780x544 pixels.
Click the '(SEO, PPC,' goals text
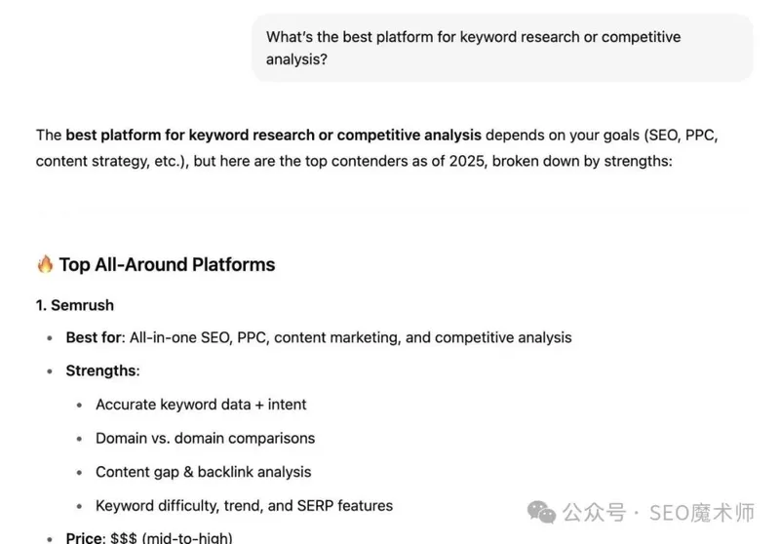[x=682, y=135]
